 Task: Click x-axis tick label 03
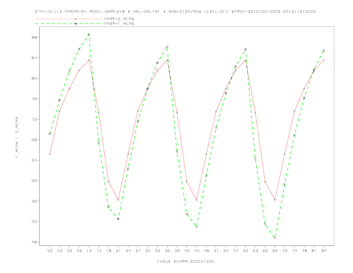[59, 251]
